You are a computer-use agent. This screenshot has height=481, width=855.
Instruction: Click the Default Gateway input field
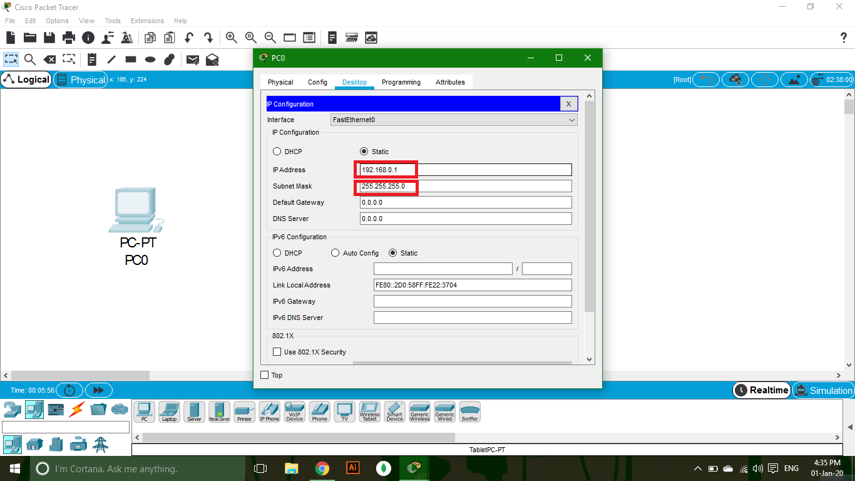click(x=466, y=202)
